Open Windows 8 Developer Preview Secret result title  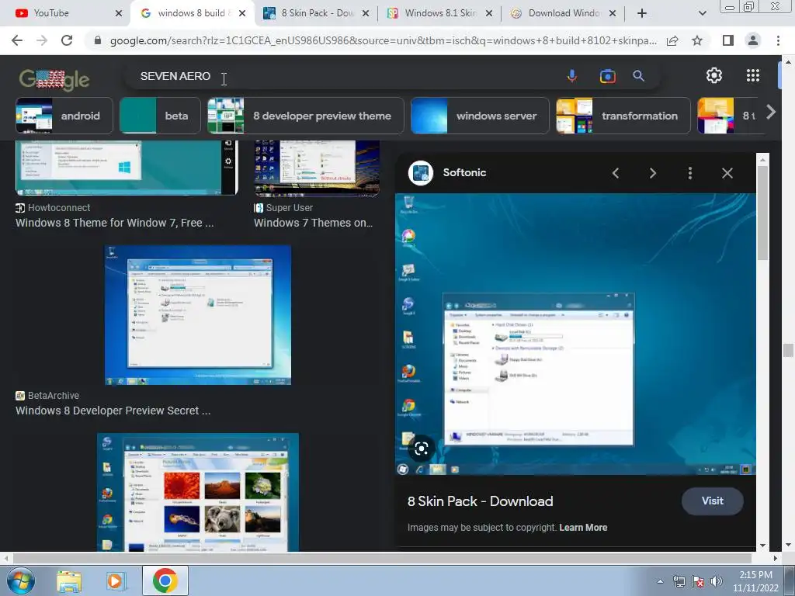pos(113,411)
